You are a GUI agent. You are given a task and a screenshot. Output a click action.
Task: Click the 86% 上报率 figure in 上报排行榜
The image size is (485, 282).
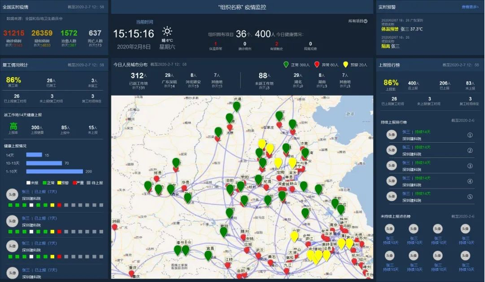point(391,83)
